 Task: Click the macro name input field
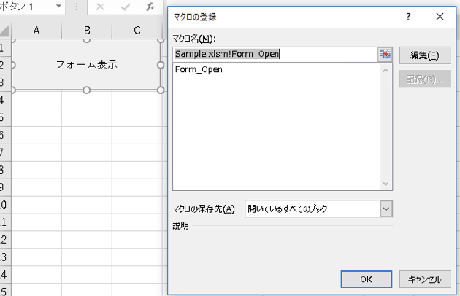coord(275,53)
